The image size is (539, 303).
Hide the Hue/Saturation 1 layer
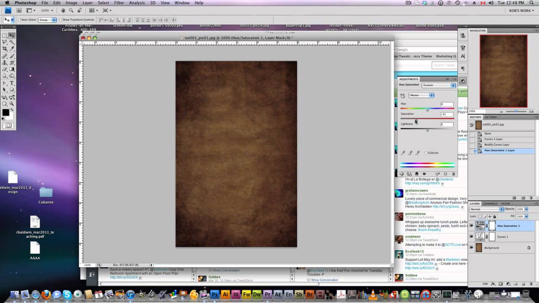point(471,226)
